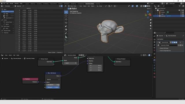This screenshot has height=104, width=185.
Task: Click the viewport zoom magnifier icon
Action: (x=151, y=20)
